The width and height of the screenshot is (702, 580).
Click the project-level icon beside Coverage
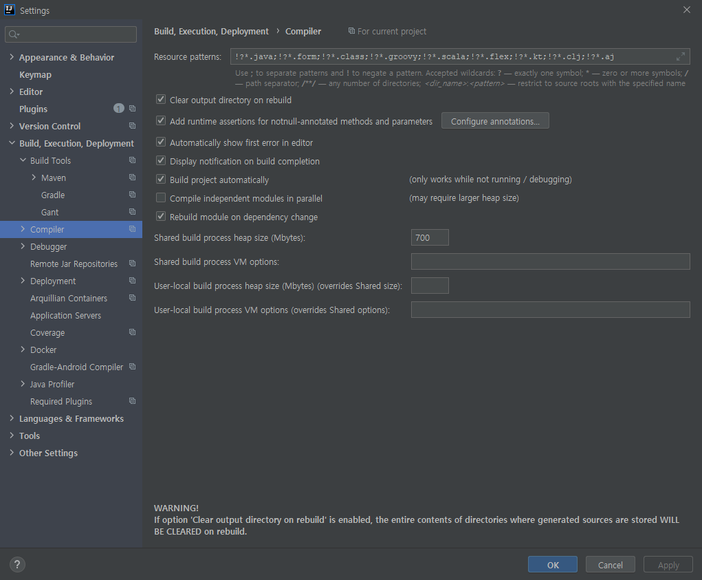point(133,332)
